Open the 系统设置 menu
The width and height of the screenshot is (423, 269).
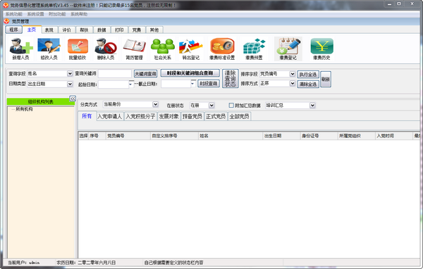35,14
